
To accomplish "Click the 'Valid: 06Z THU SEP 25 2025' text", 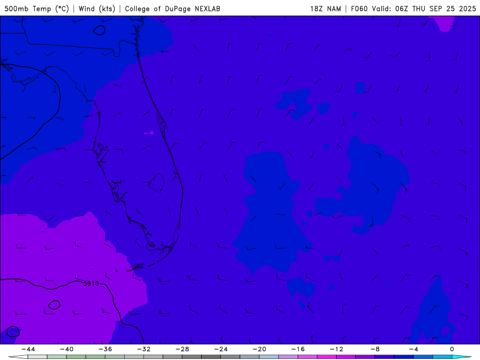I will [424, 9].
